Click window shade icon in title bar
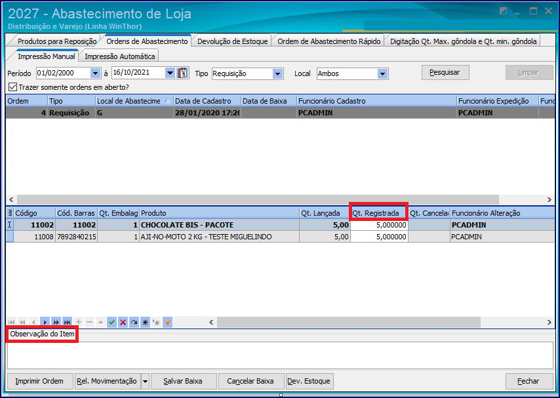Viewport: 560px width, 398px height. coord(503,11)
